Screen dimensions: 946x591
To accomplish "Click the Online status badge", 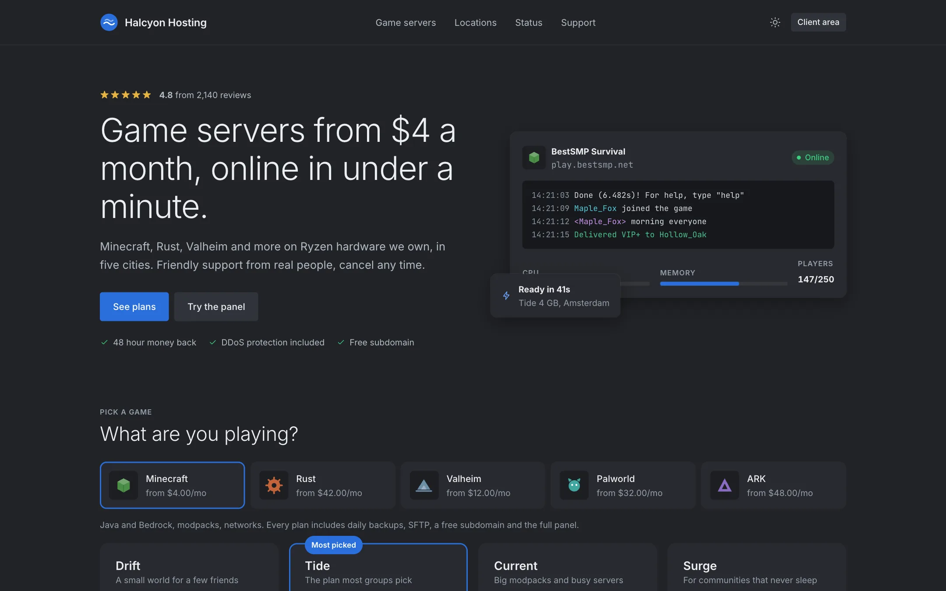I will tap(812, 158).
